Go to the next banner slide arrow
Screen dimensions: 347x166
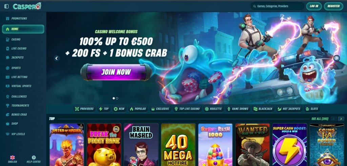tap(336, 58)
